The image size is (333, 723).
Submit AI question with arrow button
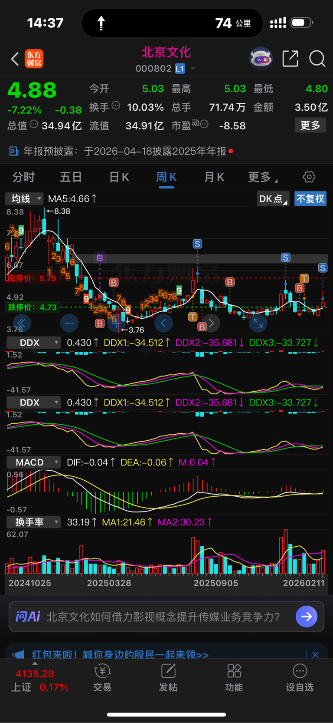click(307, 617)
